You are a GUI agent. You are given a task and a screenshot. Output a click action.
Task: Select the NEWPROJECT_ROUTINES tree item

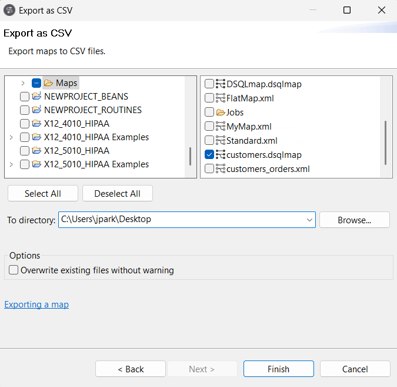[92, 110]
